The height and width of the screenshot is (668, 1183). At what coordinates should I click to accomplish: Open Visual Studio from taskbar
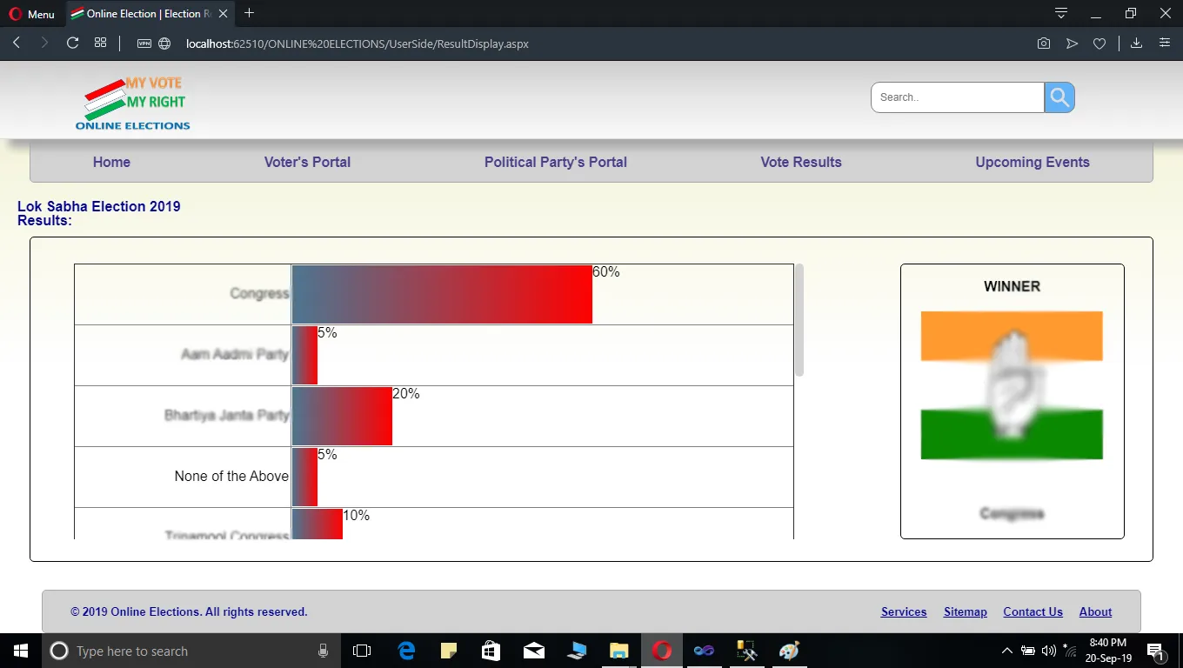pyautogui.click(x=704, y=651)
